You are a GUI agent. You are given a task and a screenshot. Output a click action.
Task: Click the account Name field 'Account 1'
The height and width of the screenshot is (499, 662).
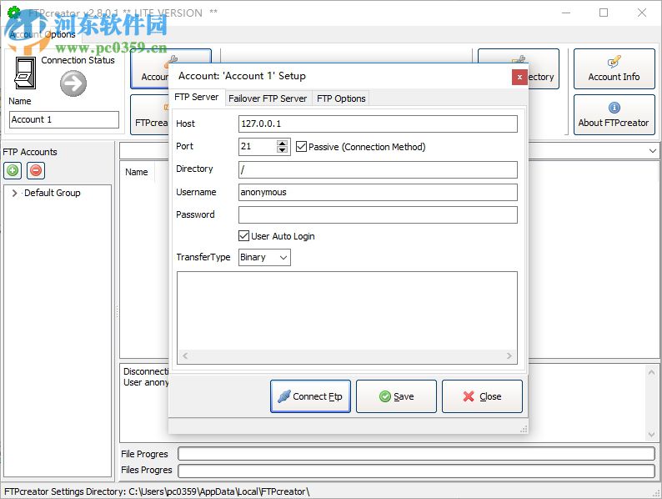(64, 119)
